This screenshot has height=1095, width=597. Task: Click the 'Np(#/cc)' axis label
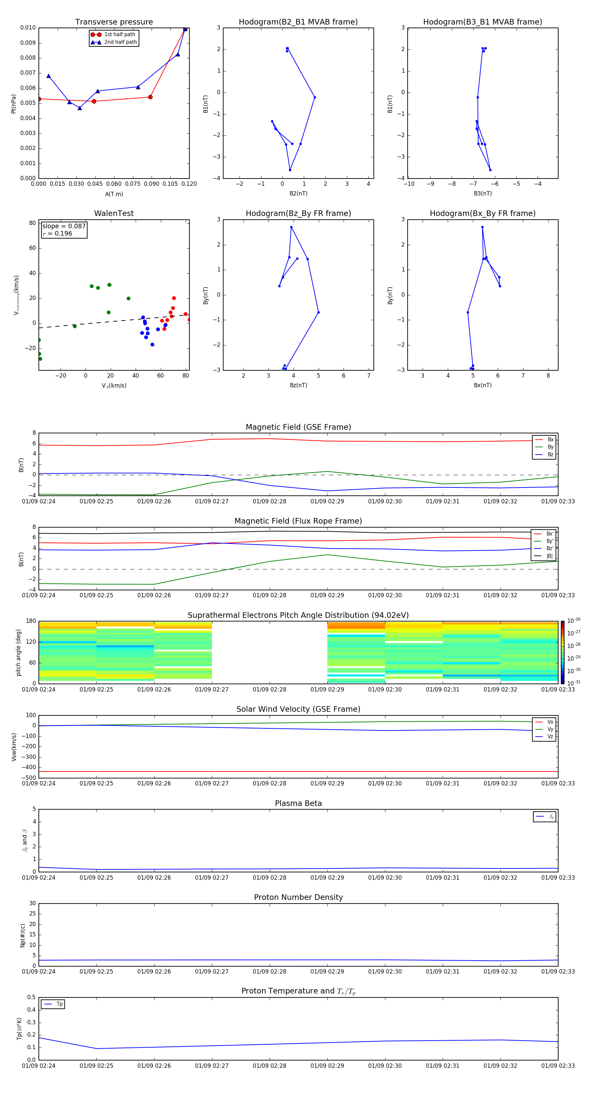point(23,935)
